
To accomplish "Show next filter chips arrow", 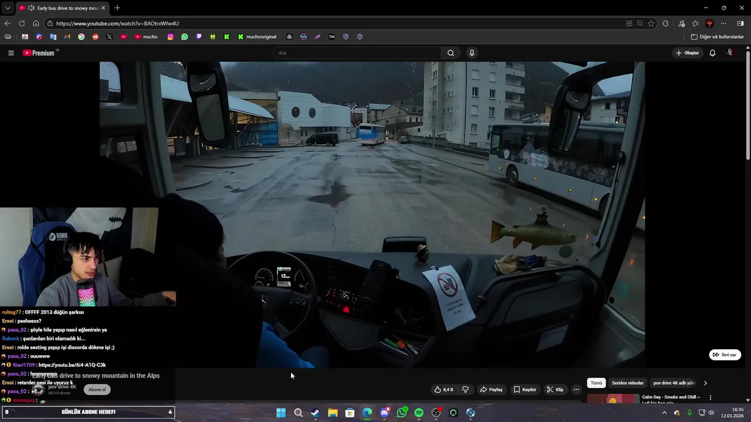I will click(705, 383).
